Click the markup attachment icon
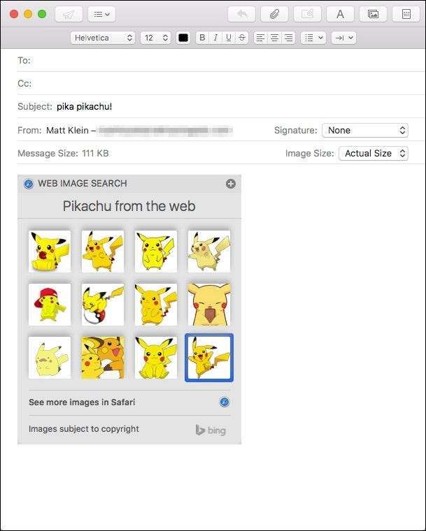Image resolution: width=426 pixels, height=531 pixels. coord(307,14)
